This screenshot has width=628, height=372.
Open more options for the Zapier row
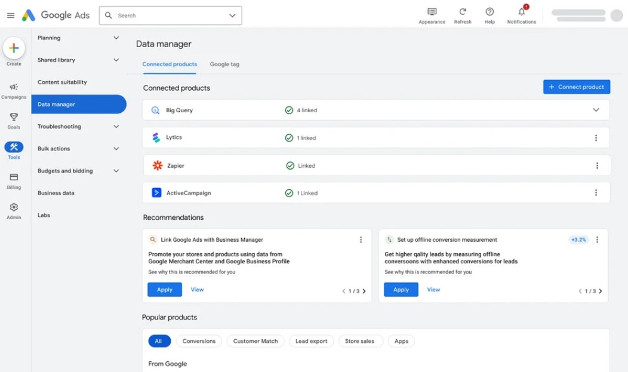tap(597, 165)
